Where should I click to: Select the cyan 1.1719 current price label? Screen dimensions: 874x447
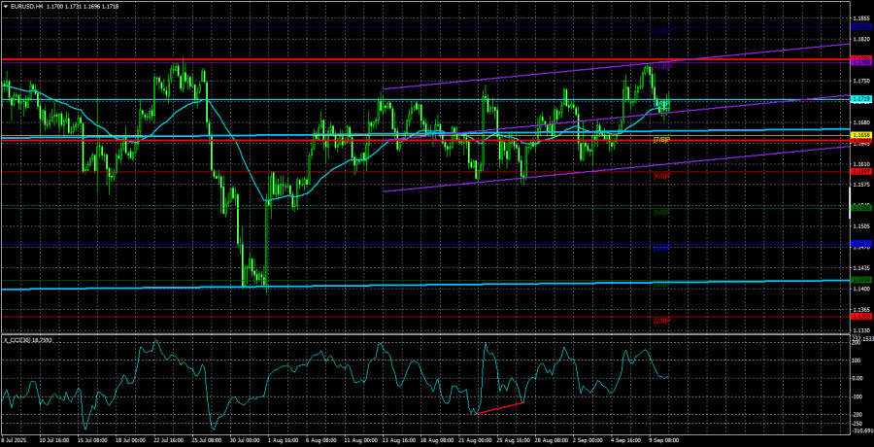point(860,99)
